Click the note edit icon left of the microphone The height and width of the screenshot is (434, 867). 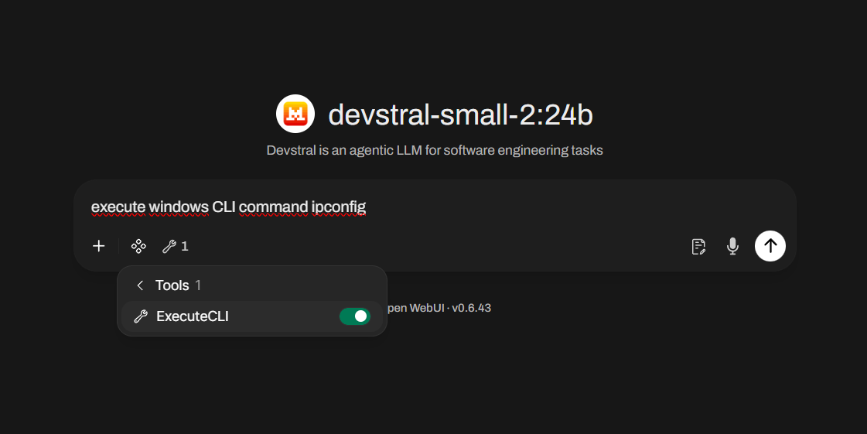click(x=698, y=246)
